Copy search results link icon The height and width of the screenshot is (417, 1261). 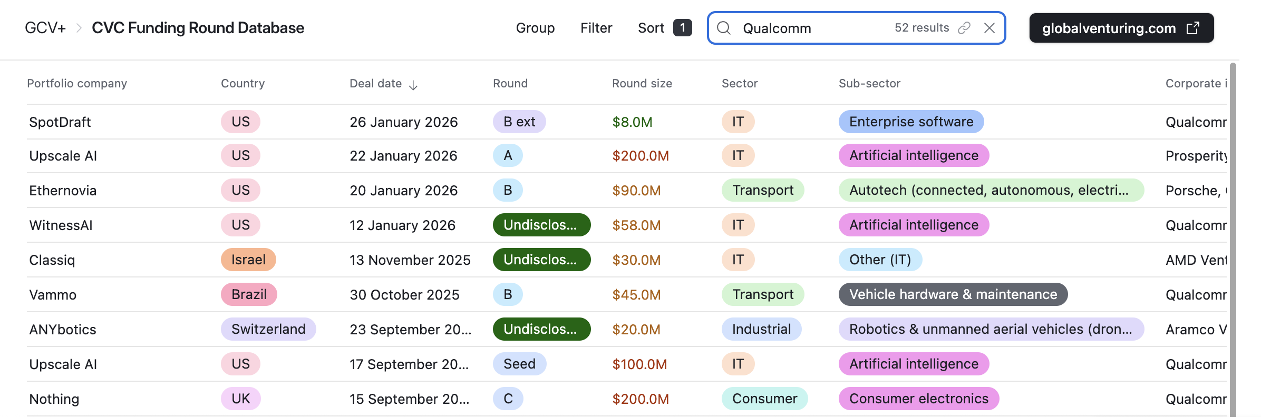pyautogui.click(x=964, y=28)
